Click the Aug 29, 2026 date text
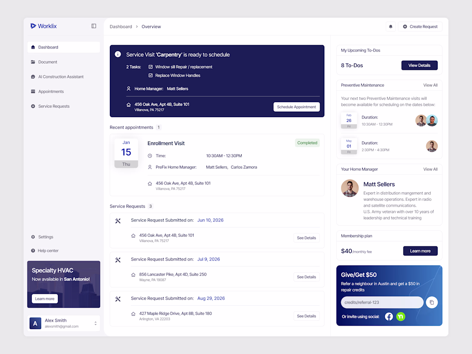 click(x=211, y=299)
